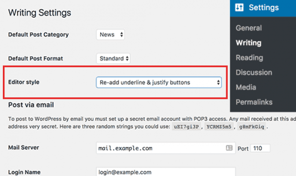Open Permalinks settings
The width and height of the screenshot is (296, 176).
click(x=254, y=102)
